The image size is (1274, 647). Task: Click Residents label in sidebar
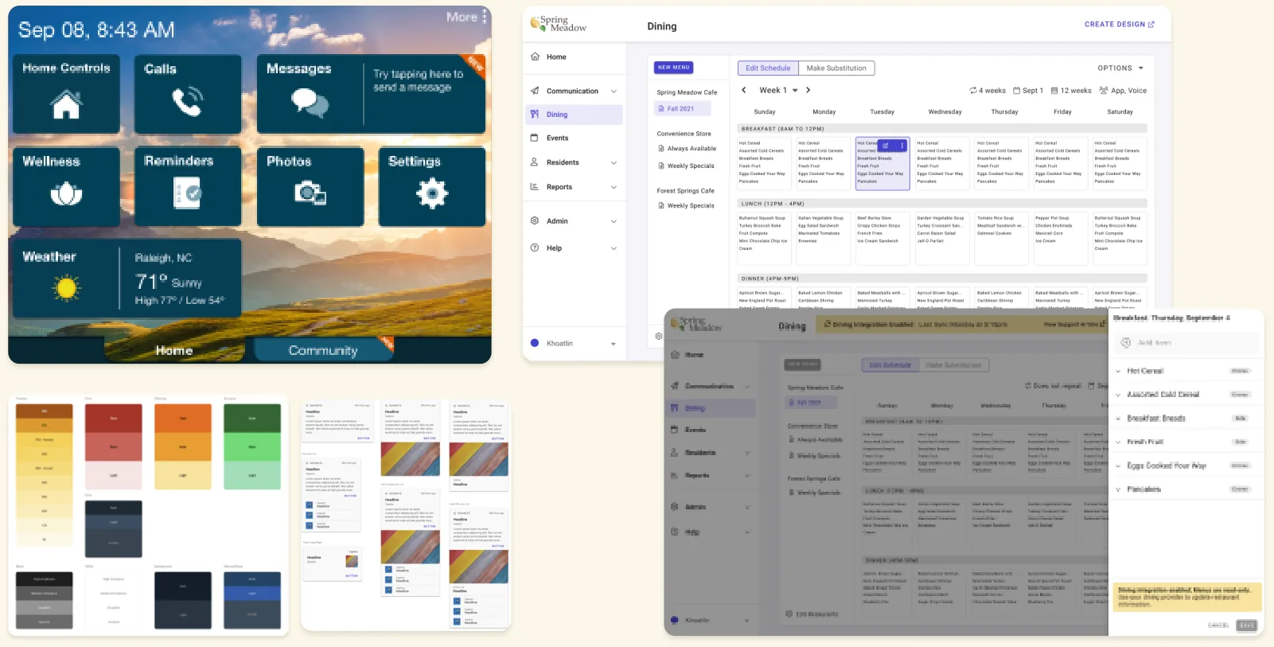(563, 162)
